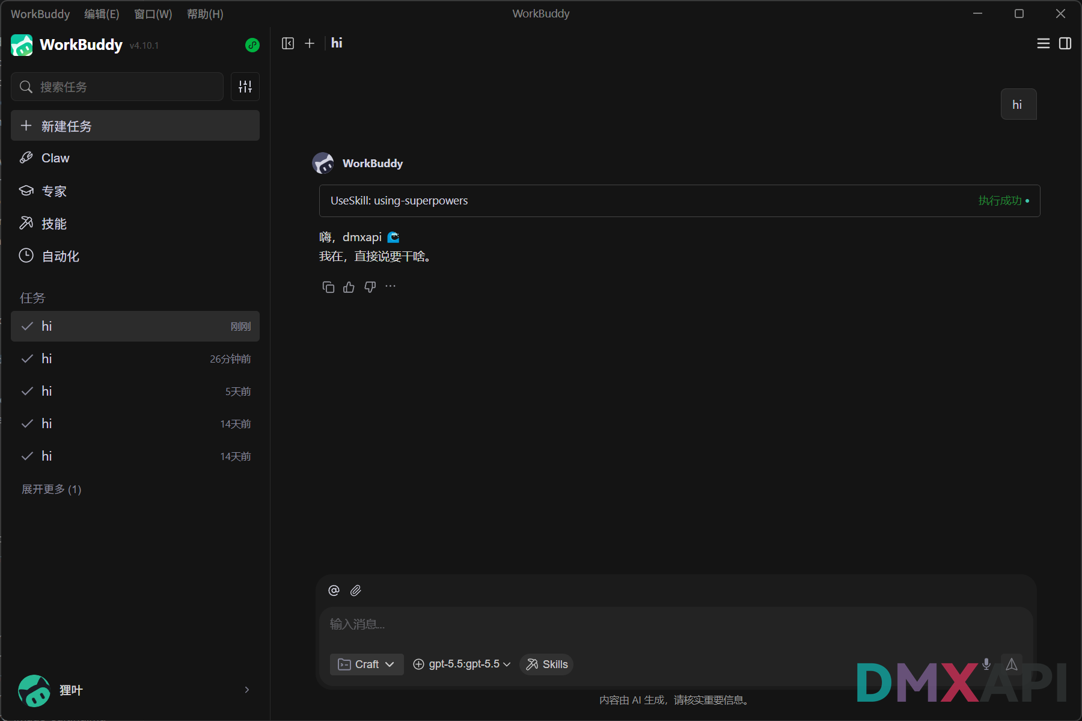Viewport: 1082px width, 721px height.
Task: Open the user profile chevron for 狸叶
Action: pyautogui.click(x=247, y=690)
